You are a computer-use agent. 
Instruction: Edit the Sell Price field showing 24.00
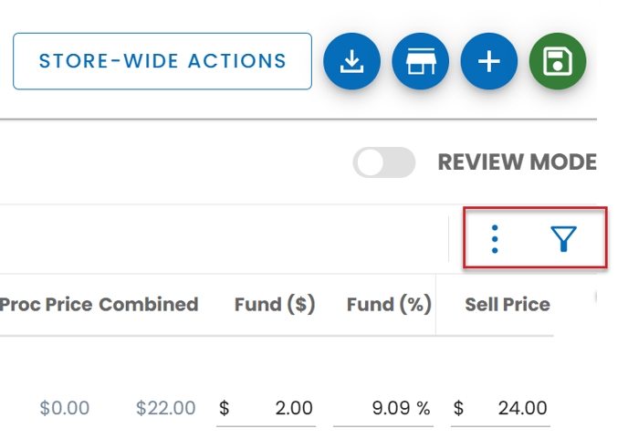click(x=508, y=408)
